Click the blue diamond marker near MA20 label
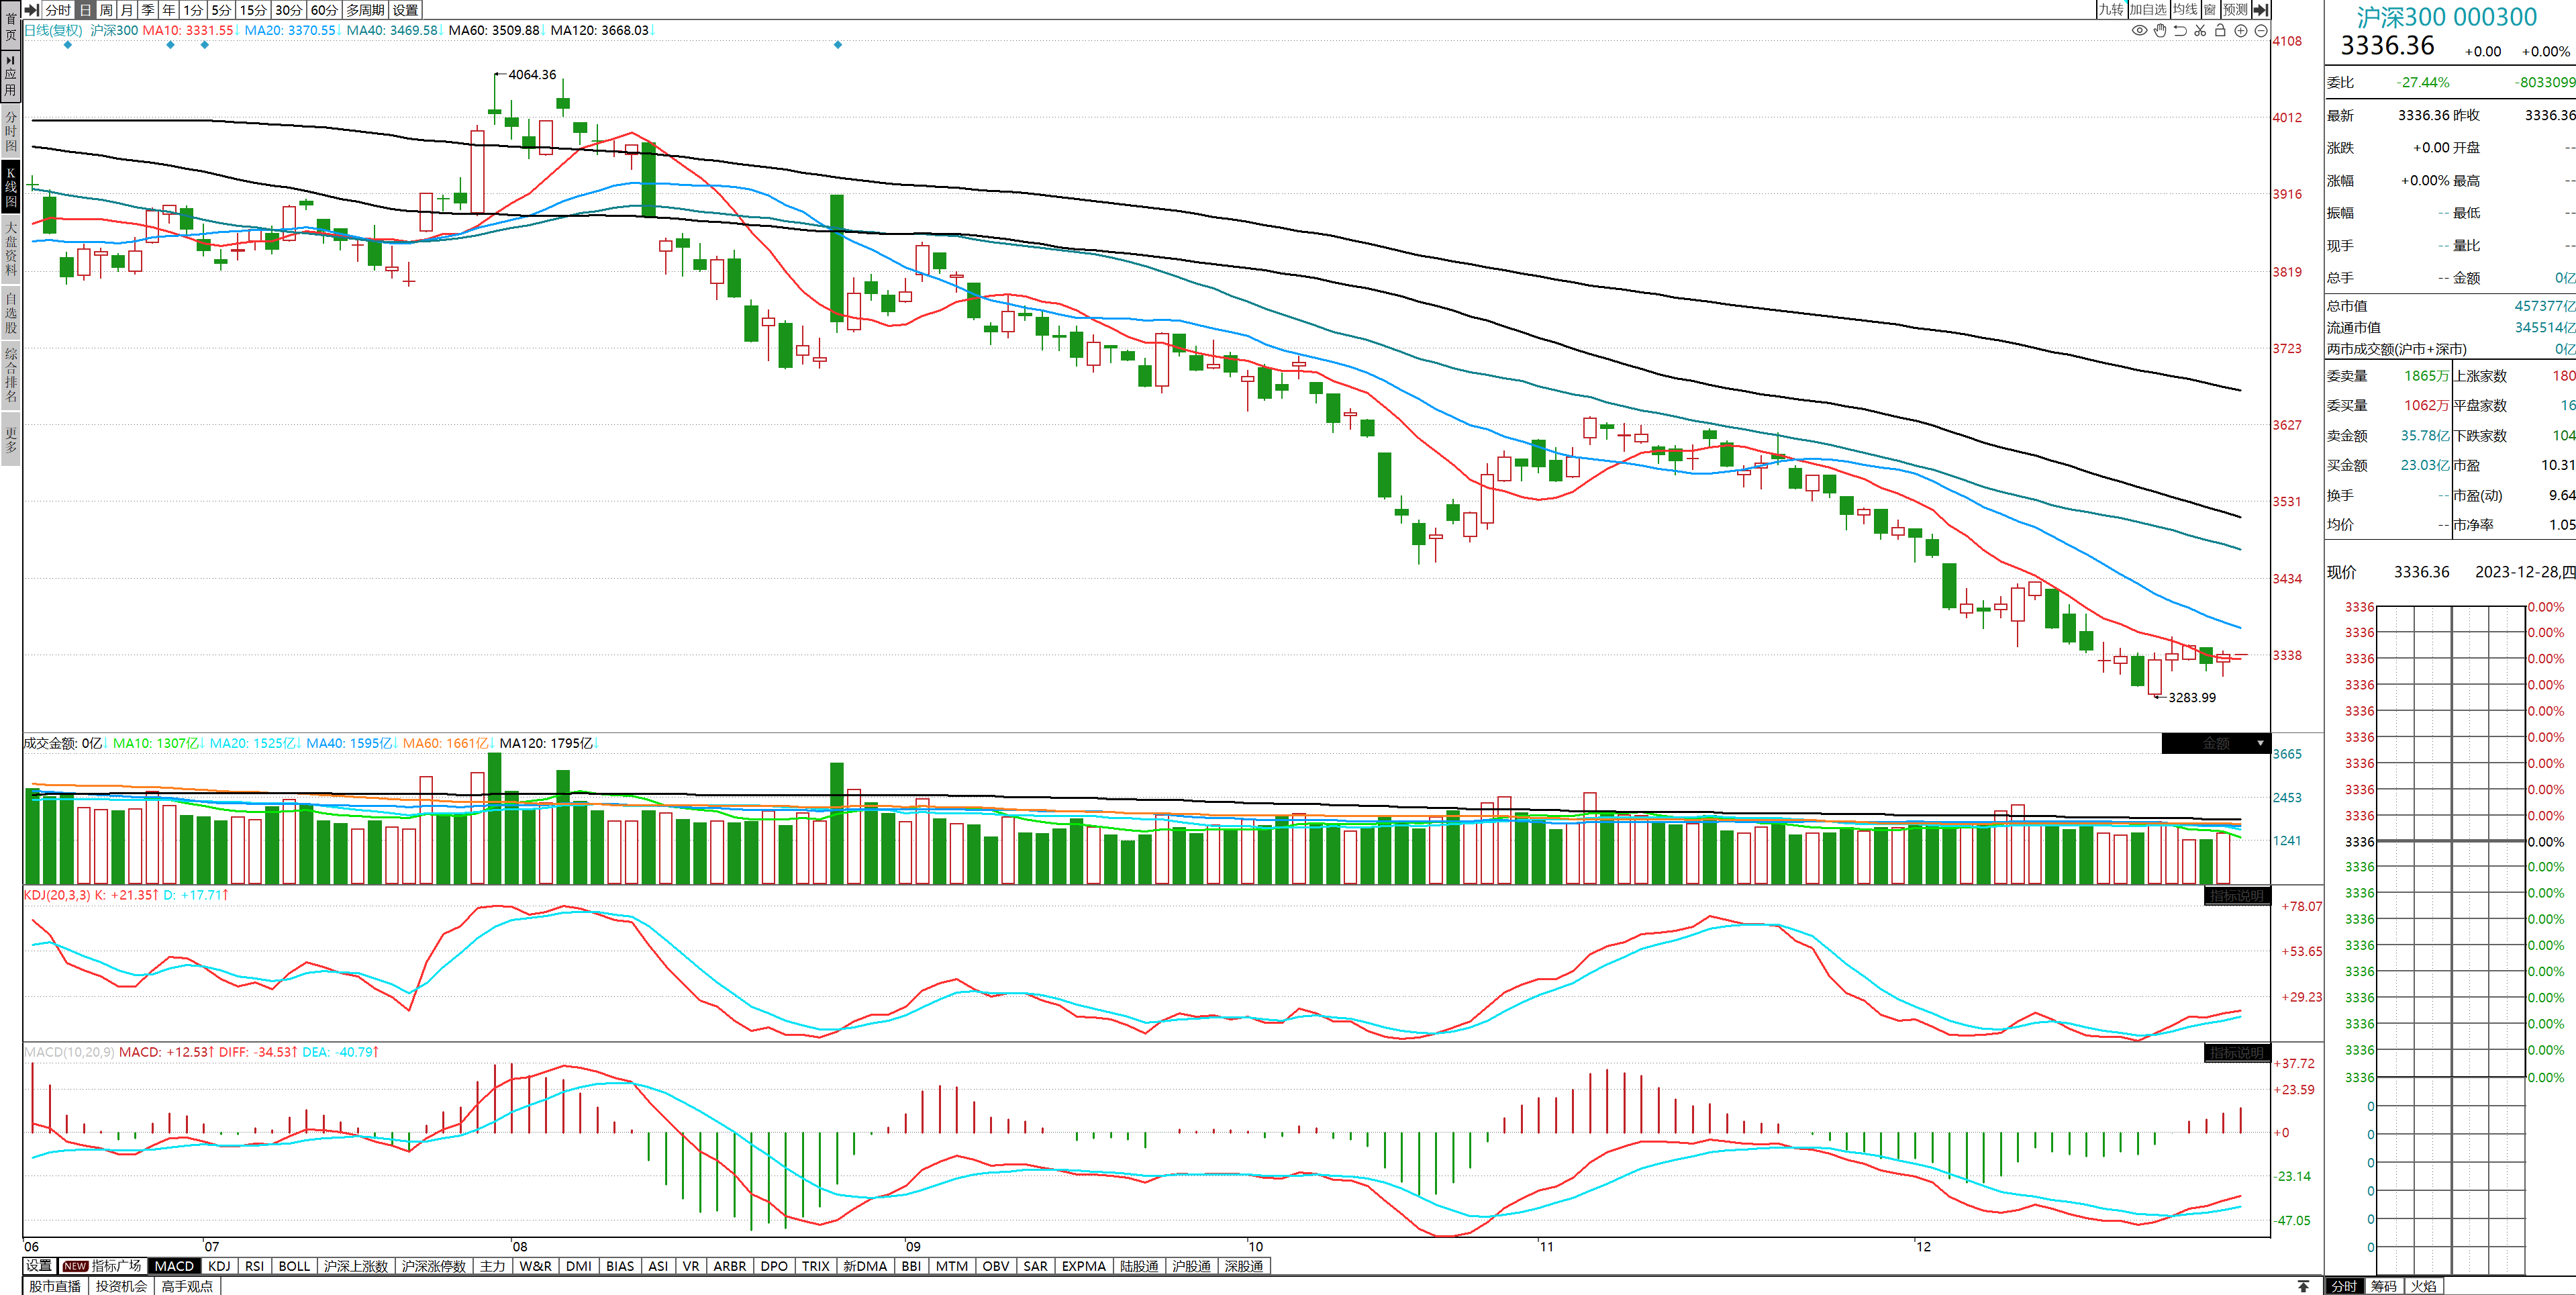2576x1295 pixels. (x=204, y=45)
